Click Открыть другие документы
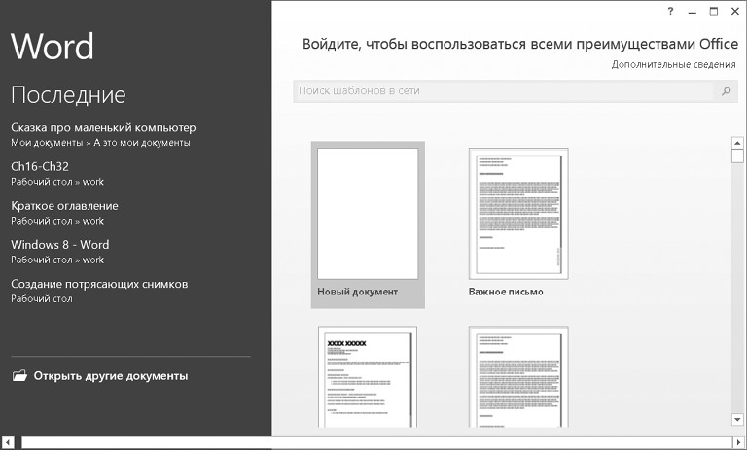Image resolution: width=747 pixels, height=450 pixels. pos(110,376)
